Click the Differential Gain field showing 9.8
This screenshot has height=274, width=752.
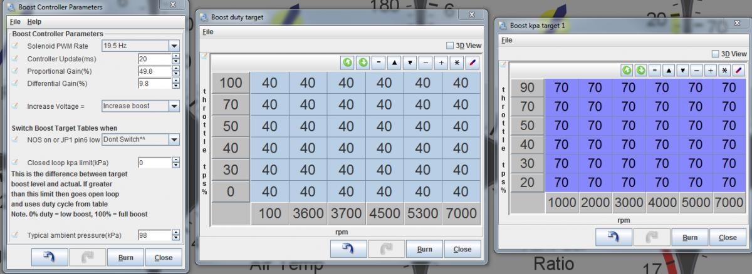click(x=155, y=83)
